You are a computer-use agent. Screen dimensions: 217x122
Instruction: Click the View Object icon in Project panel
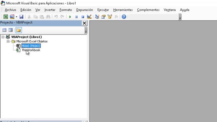[11, 30]
